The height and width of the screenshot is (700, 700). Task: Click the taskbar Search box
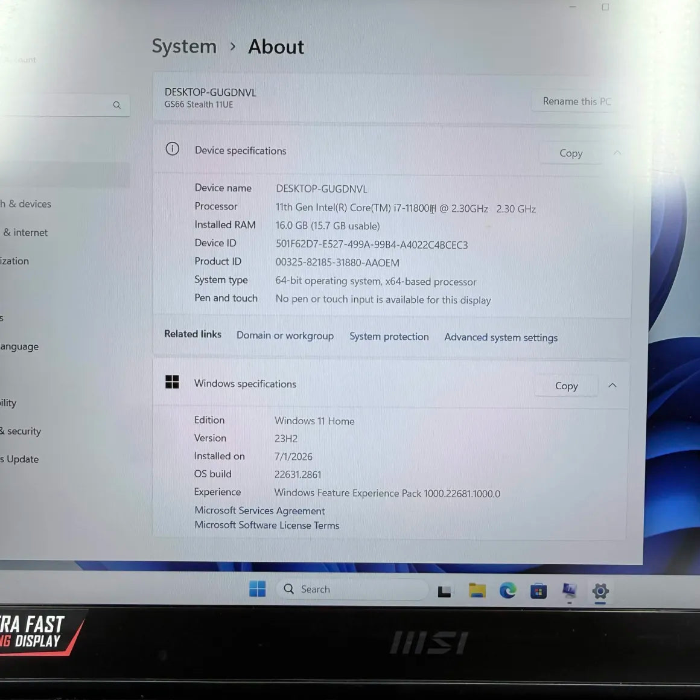point(352,590)
